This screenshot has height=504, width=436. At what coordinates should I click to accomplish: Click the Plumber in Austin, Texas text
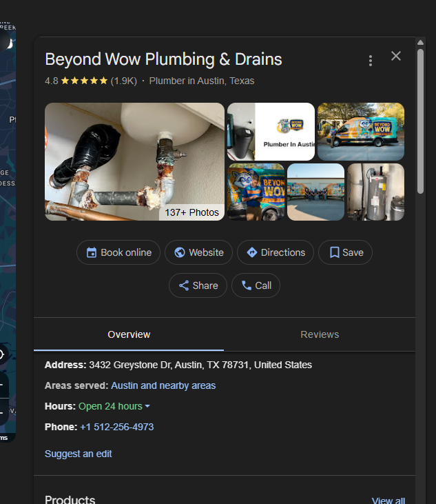pos(202,81)
